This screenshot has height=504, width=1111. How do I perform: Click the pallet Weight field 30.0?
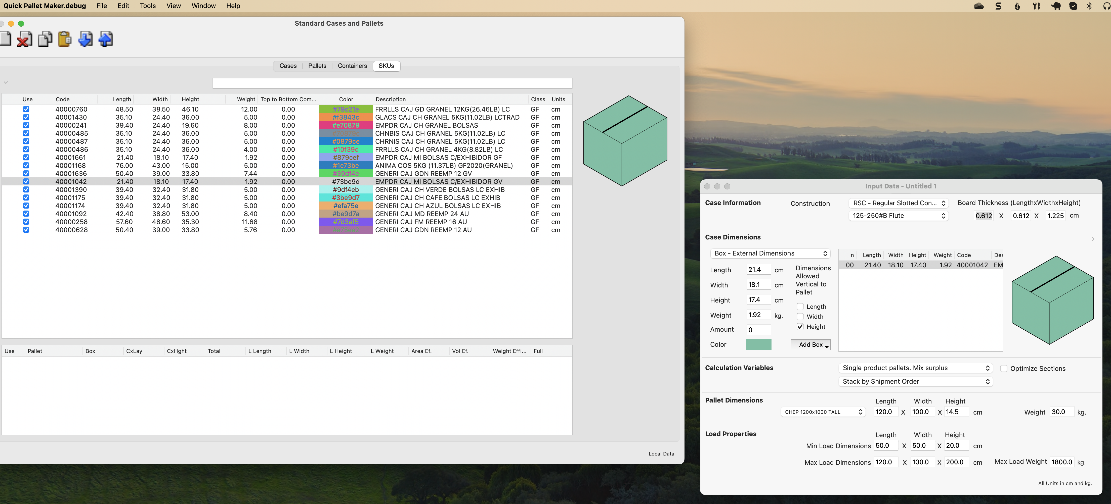[1062, 412]
